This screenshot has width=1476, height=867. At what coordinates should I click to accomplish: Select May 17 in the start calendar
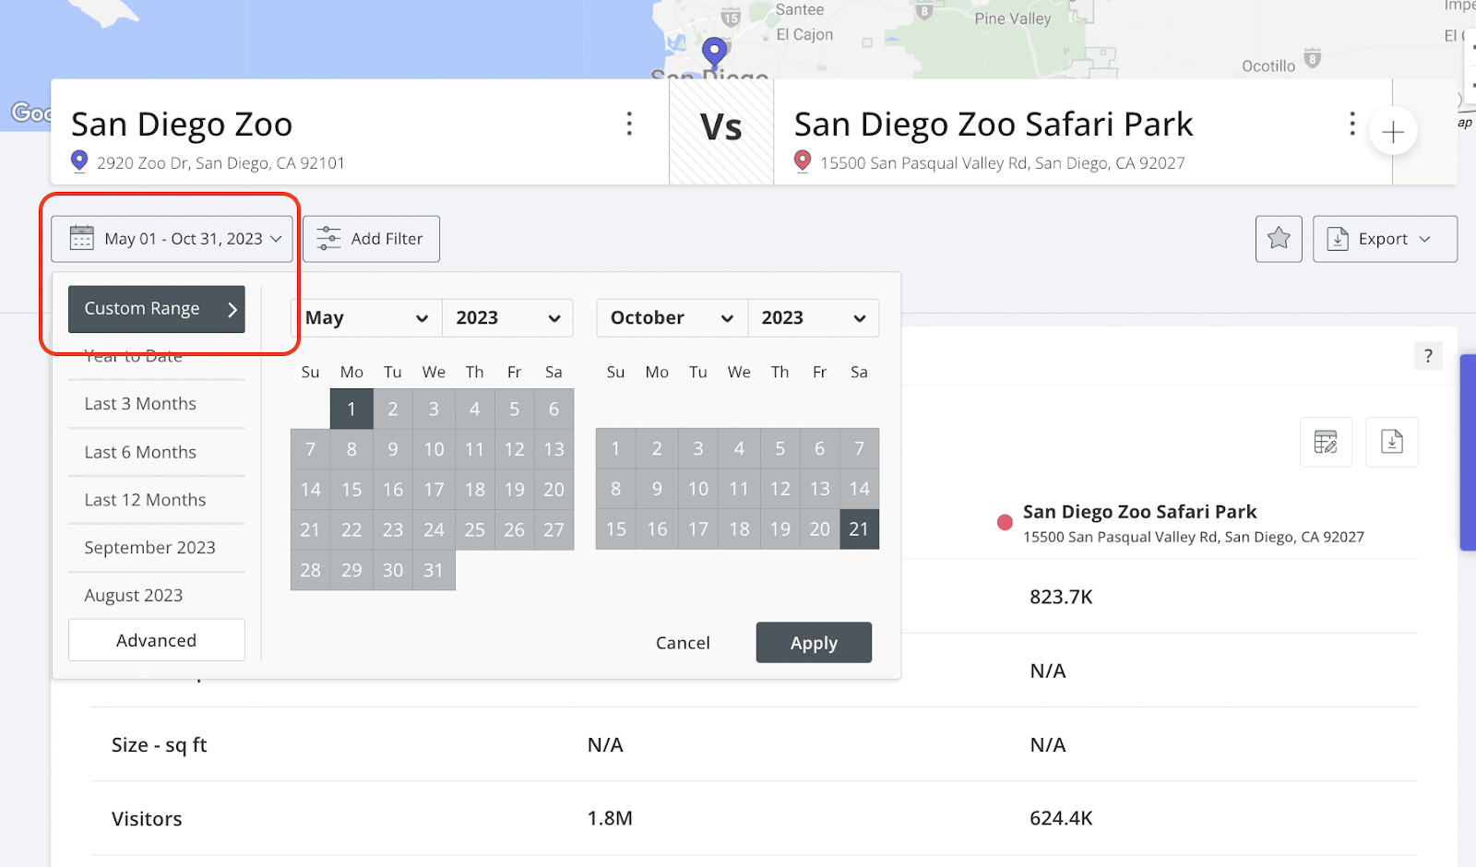point(434,490)
